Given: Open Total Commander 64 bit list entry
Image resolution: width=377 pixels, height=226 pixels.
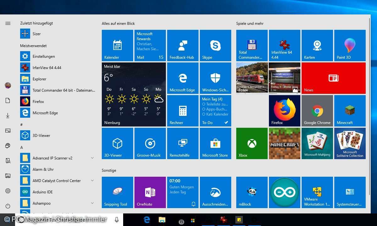Looking at the screenshot, I should coord(57,90).
